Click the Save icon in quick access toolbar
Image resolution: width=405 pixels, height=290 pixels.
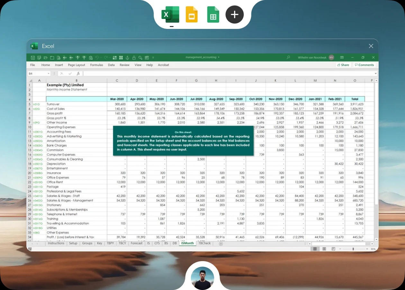(32, 57)
